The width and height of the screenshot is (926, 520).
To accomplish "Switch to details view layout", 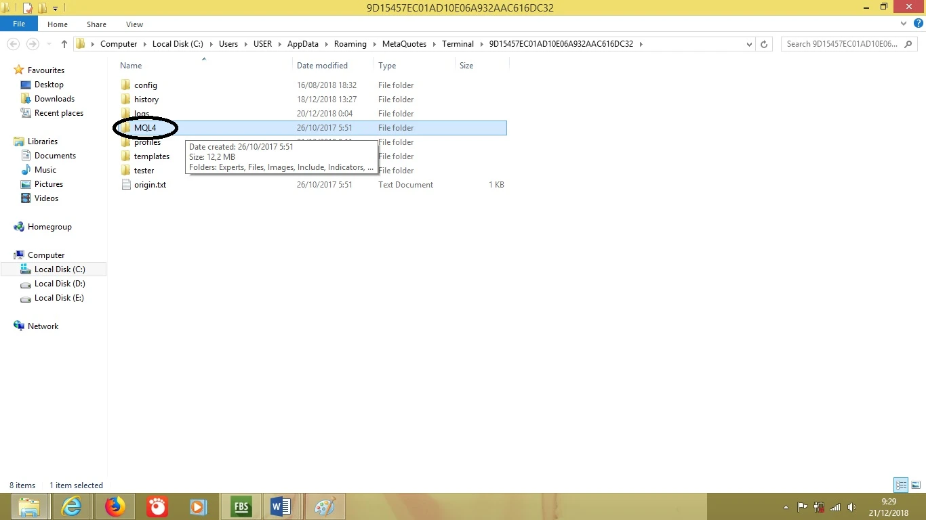I will 900,485.
